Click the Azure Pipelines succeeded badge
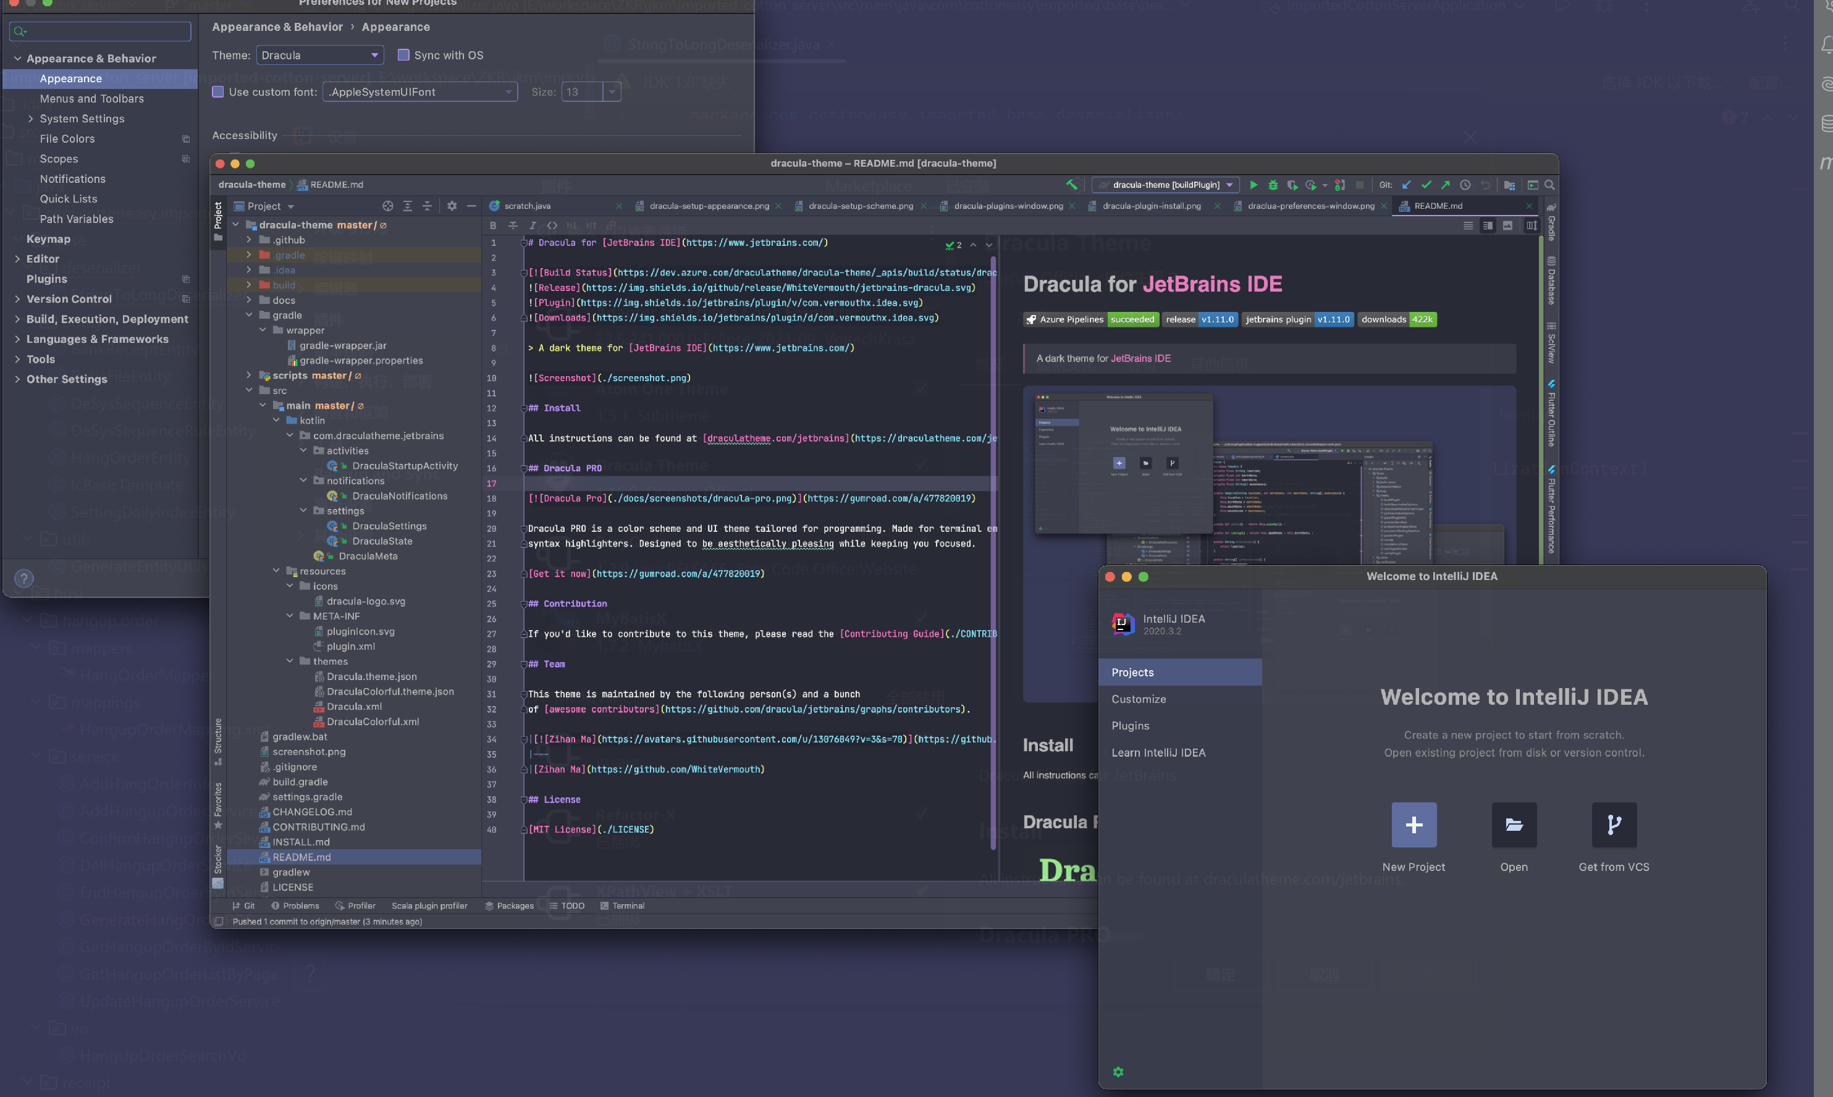 click(1090, 319)
